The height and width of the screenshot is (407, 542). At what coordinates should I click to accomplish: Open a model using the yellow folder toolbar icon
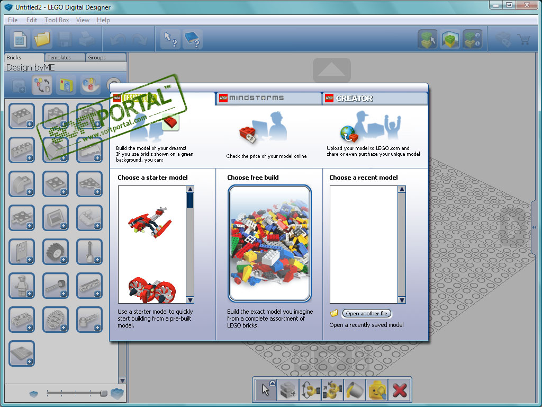coord(42,39)
